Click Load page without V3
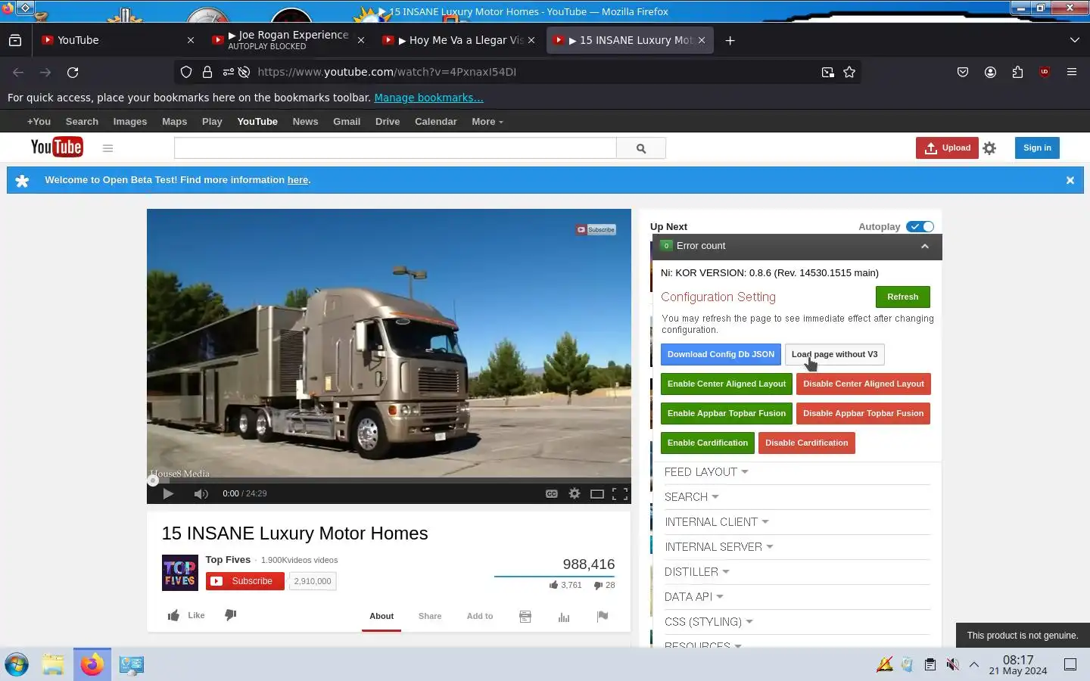Image resolution: width=1090 pixels, height=681 pixels. pos(834,355)
